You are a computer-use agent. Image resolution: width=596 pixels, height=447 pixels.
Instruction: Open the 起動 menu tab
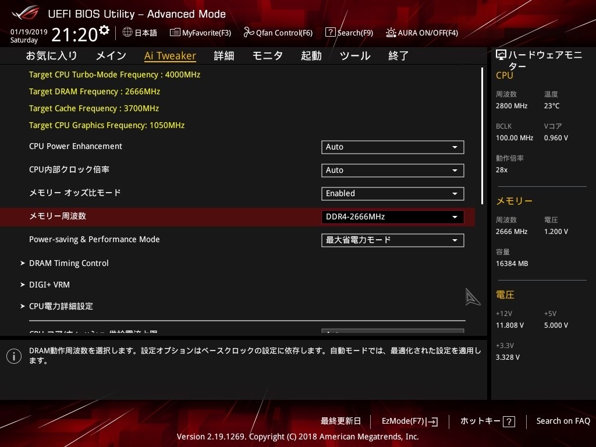[311, 55]
